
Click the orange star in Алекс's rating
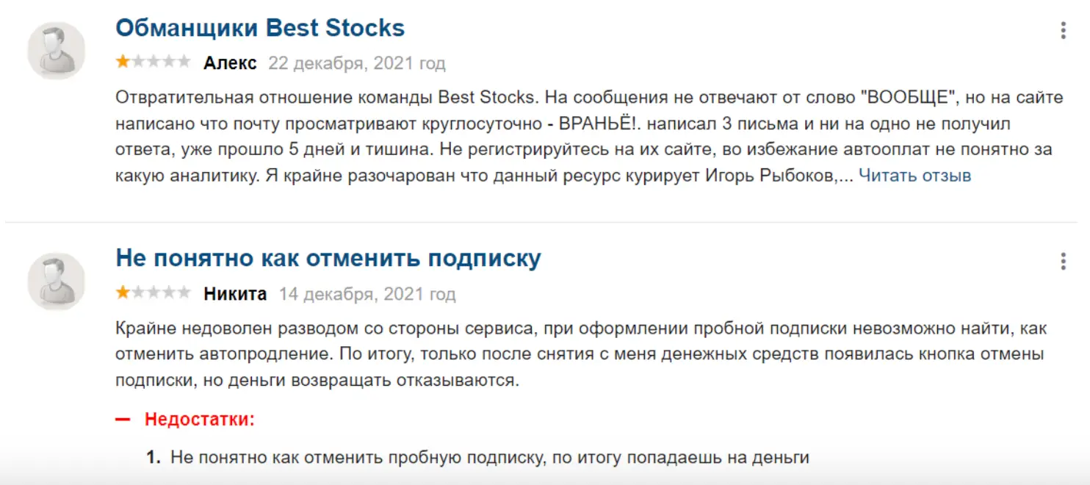[123, 62]
